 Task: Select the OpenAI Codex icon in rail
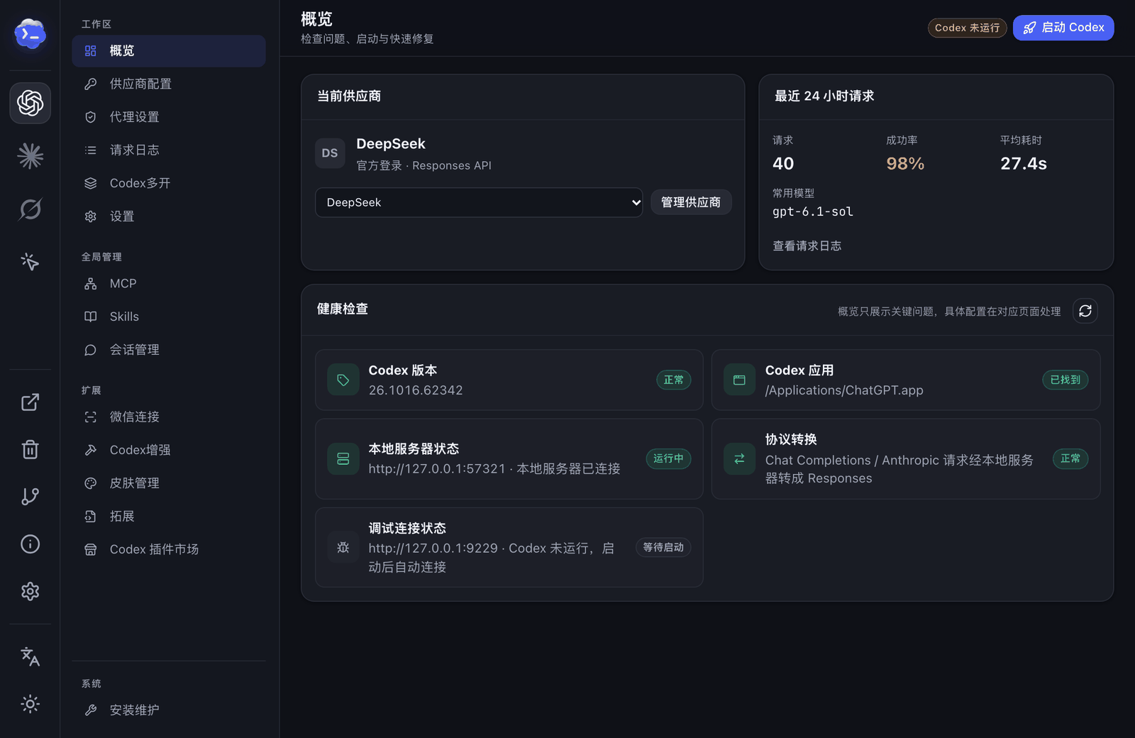[30, 103]
